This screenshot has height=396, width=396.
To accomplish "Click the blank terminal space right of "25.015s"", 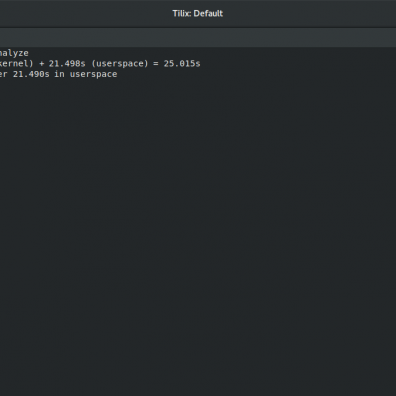I will 297,64.
